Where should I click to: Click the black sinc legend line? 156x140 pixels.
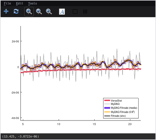click(x=107, y=116)
